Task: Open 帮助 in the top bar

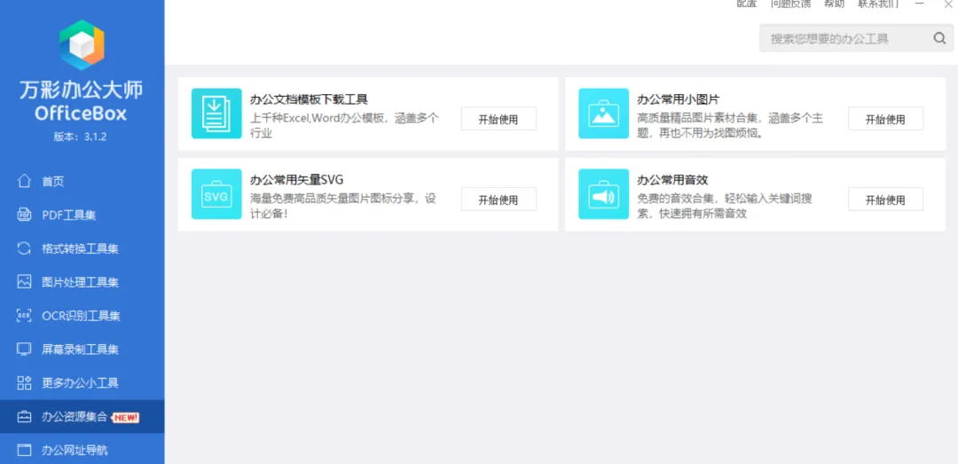Action: [835, 4]
